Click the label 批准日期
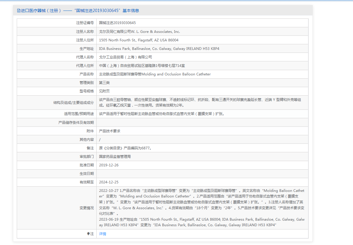This screenshot has height=245, width=353. click(87, 165)
